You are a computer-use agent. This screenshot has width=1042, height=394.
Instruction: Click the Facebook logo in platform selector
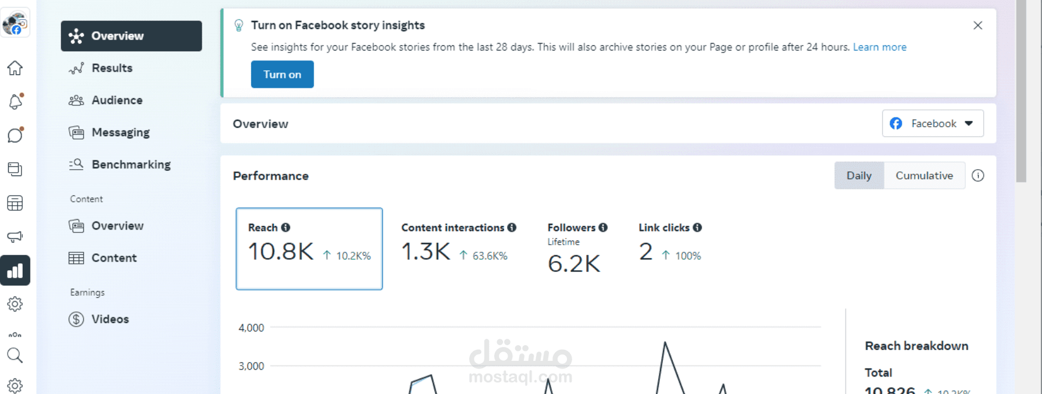(896, 123)
